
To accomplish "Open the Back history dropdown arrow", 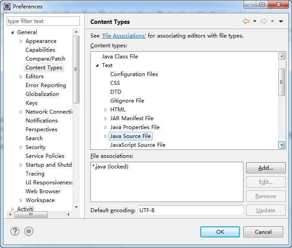I will 255,21.
